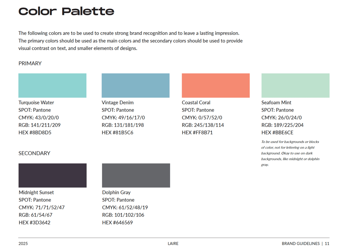Image resolution: width=345 pixels, height=250 pixels.
Task: Click the HEX #646569 value
Action: point(117,222)
